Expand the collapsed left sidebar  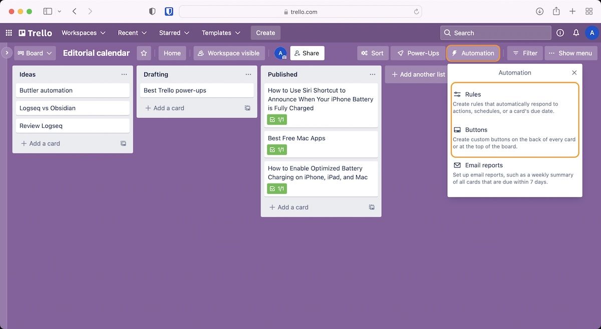7,52
